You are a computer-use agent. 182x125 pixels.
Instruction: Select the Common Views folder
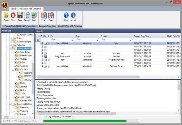pos(24,42)
